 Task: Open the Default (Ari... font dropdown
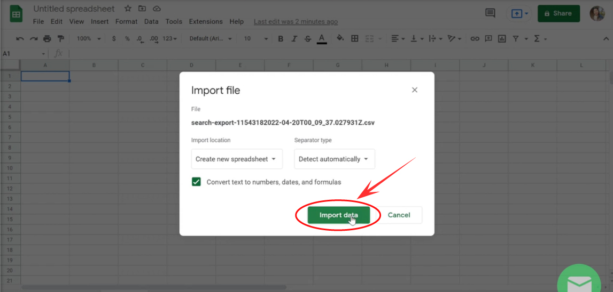pos(211,38)
